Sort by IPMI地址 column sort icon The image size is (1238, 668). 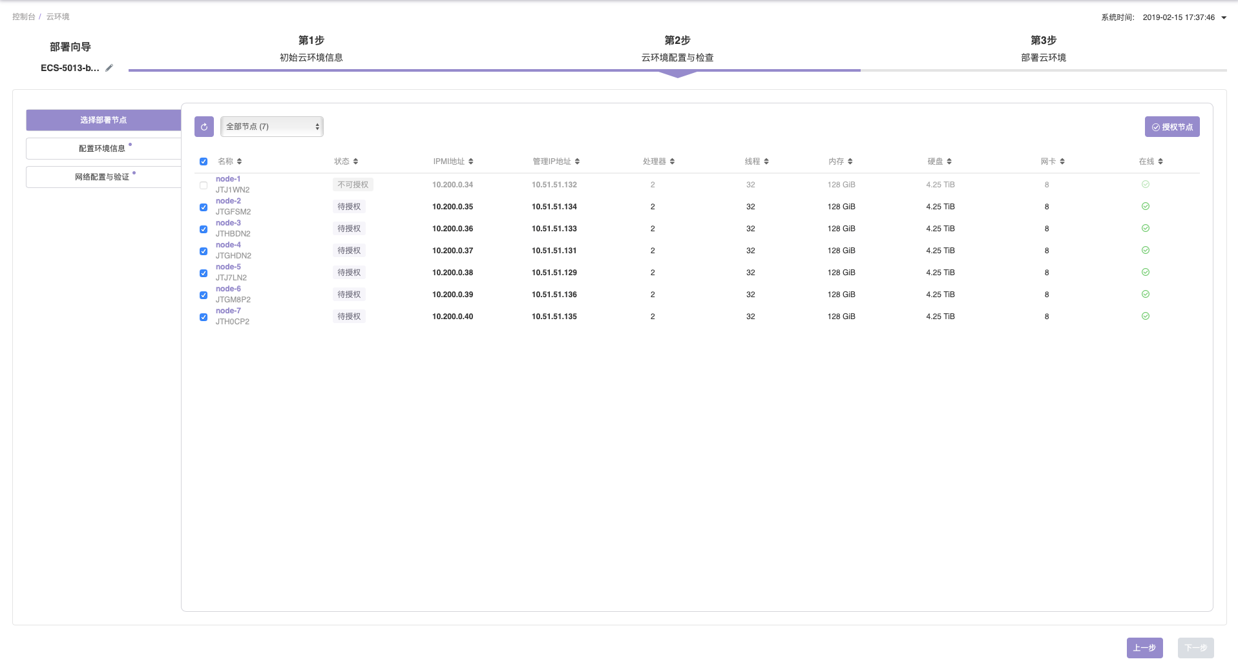click(x=470, y=162)
